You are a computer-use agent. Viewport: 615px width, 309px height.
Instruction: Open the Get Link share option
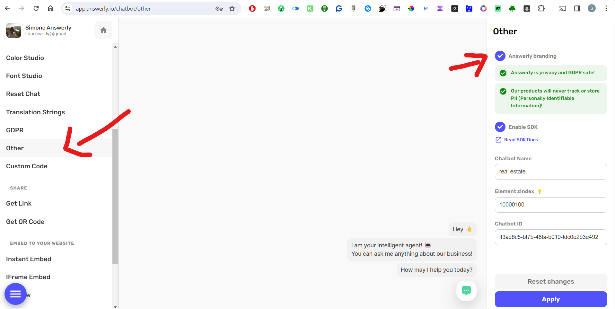pyautogui.click(x=19, y=203)
